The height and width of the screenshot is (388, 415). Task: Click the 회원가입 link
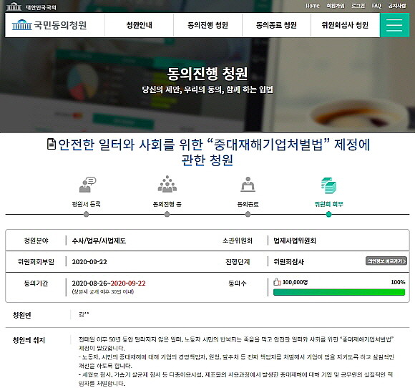(336, 6)
